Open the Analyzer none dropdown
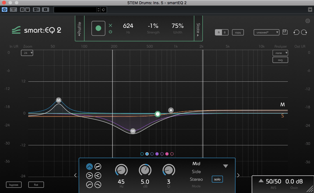Viewport: 314px width, 193px height. [x=280, y=53]
